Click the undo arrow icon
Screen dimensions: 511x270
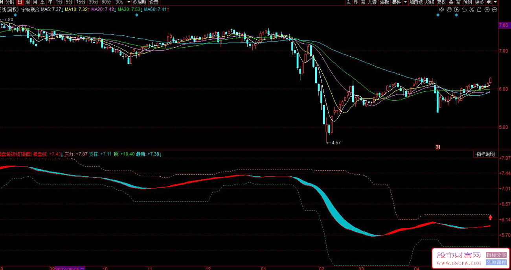click(464, 9)
